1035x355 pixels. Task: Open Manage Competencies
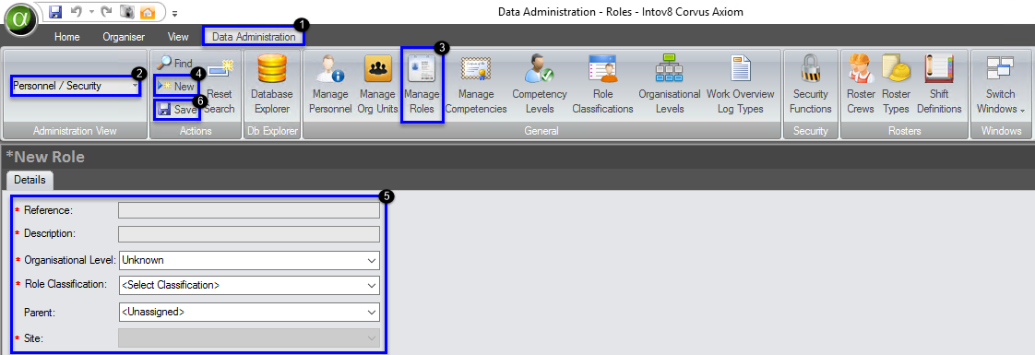coord(476,85)
